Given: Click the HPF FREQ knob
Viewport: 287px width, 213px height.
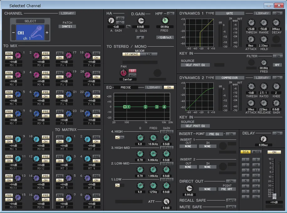Looking at the screenshot, I should pos(165,20).
